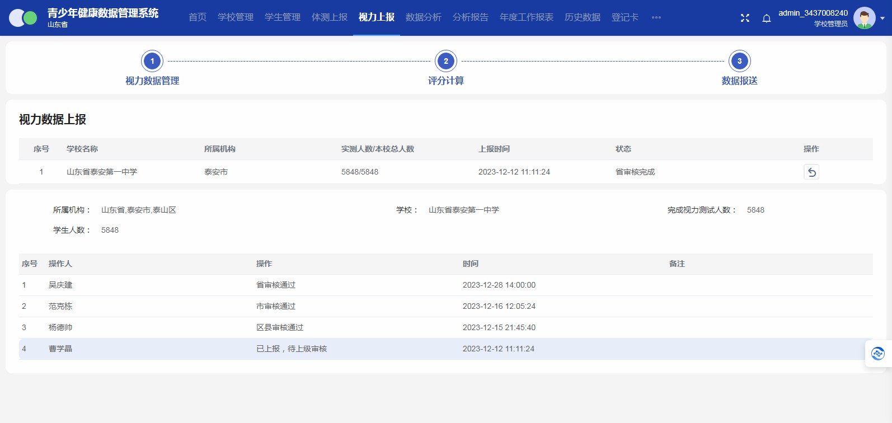
Task: Select the log row for 曹学晶
Action: click(x=60, y=349)
